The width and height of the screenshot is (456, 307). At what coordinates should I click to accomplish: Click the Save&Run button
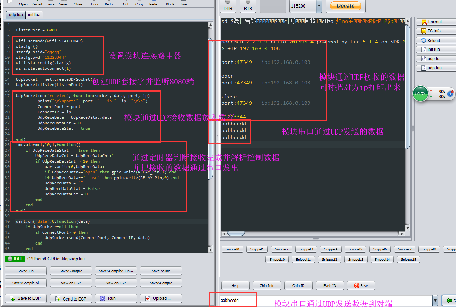click(x=26, y=271)
